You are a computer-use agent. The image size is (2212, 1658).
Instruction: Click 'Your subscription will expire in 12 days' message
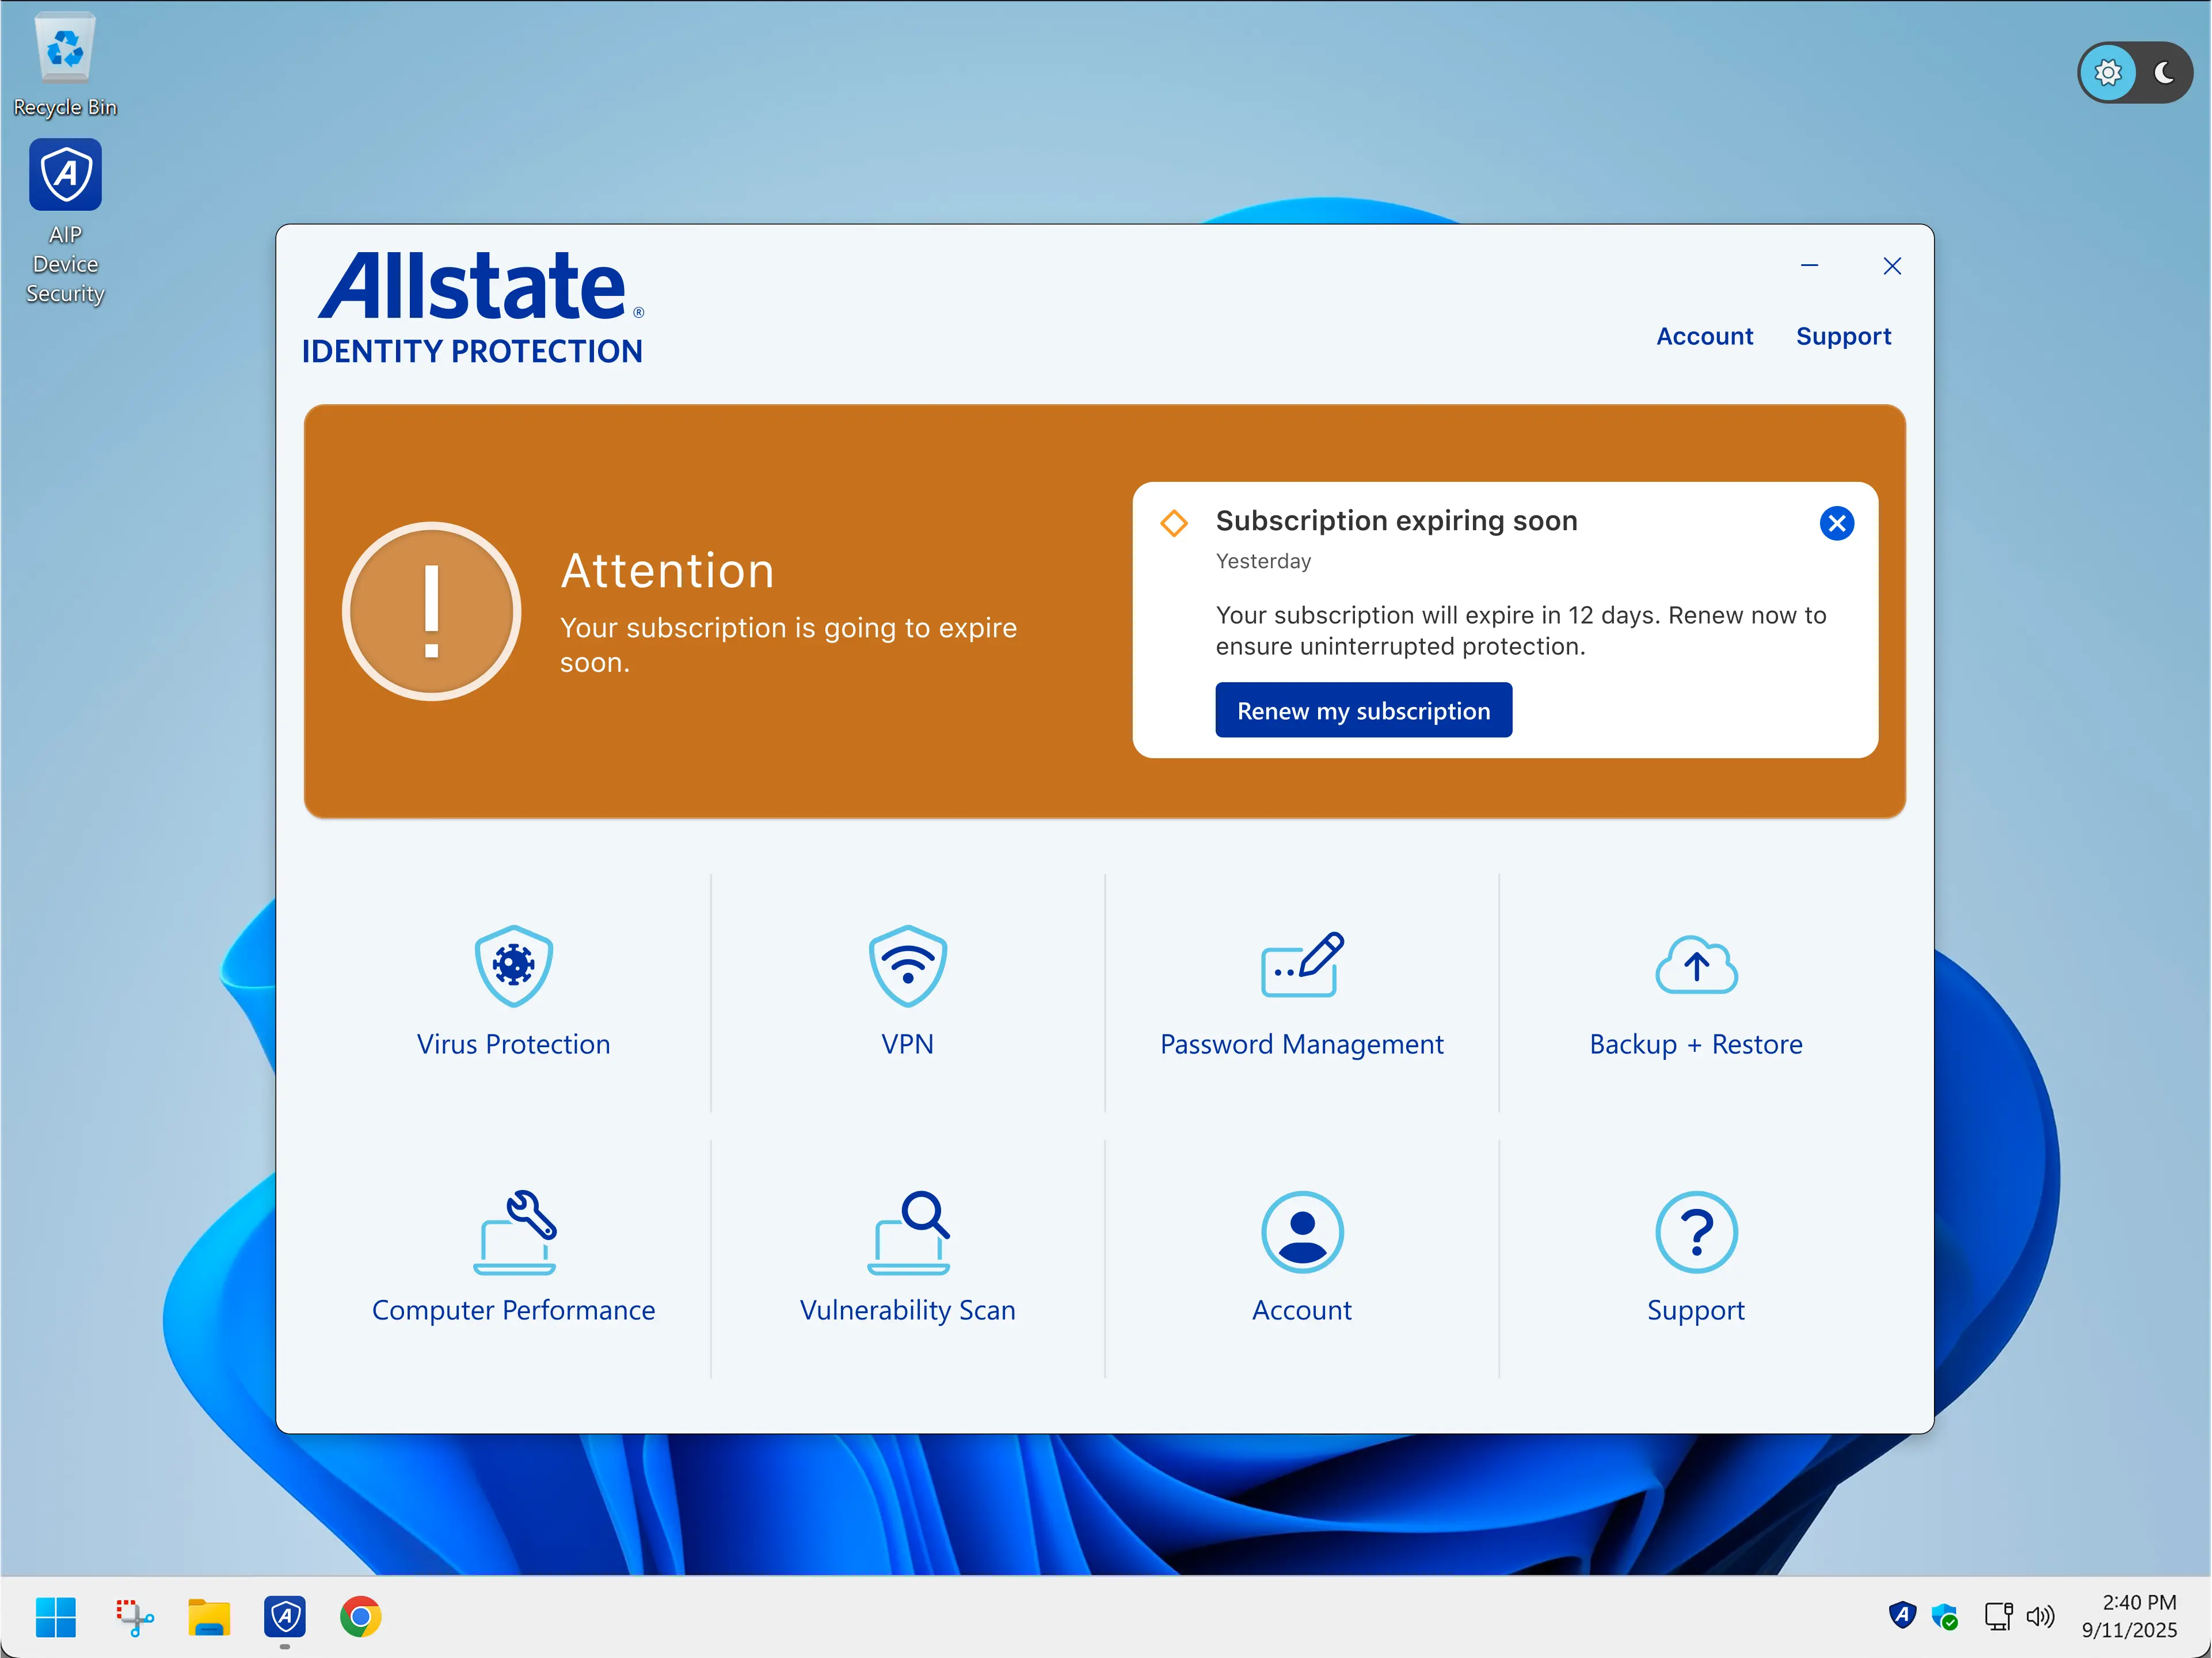(x=1520, y=630)
